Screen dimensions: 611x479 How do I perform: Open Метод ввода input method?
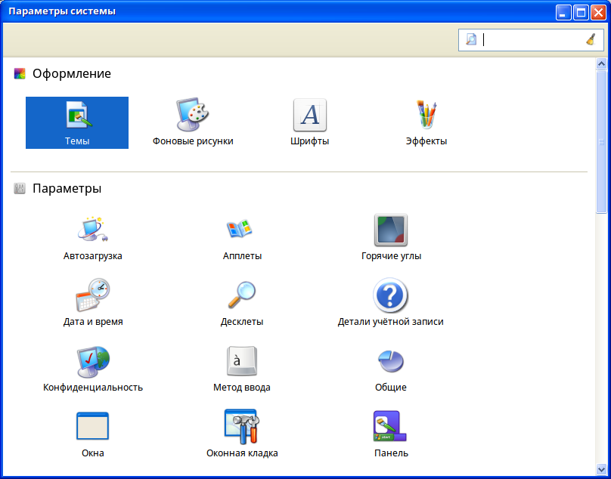242,369
